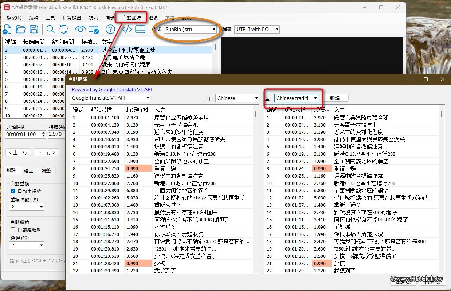451x291 pixels.
Task: Click the Spell check list icon
Action: point(94,30)
